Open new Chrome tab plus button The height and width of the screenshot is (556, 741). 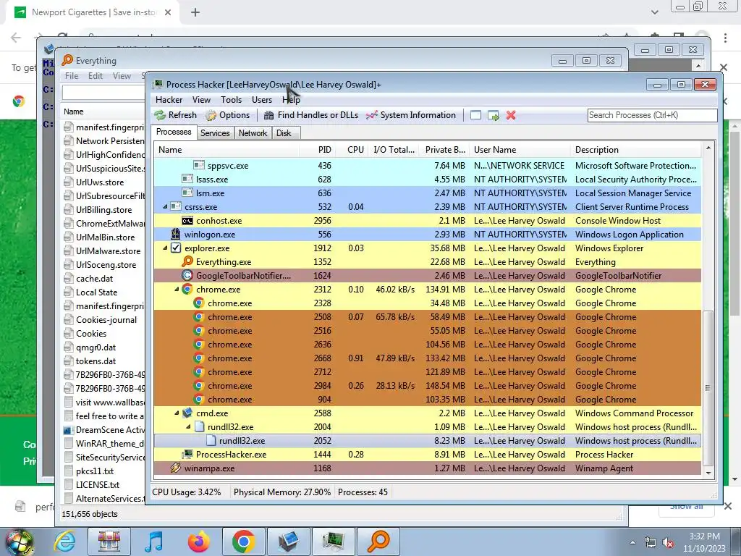pyautogui.click(x=195, y=13)
